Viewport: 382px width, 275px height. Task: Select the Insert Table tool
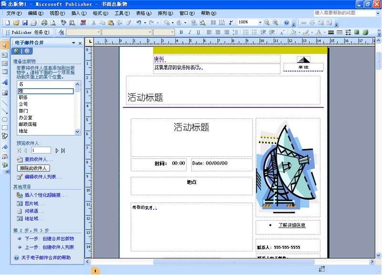(5, 72)
